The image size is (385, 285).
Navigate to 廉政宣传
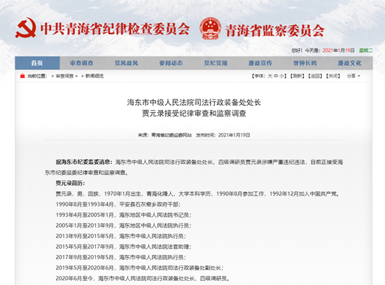[260, 63]
